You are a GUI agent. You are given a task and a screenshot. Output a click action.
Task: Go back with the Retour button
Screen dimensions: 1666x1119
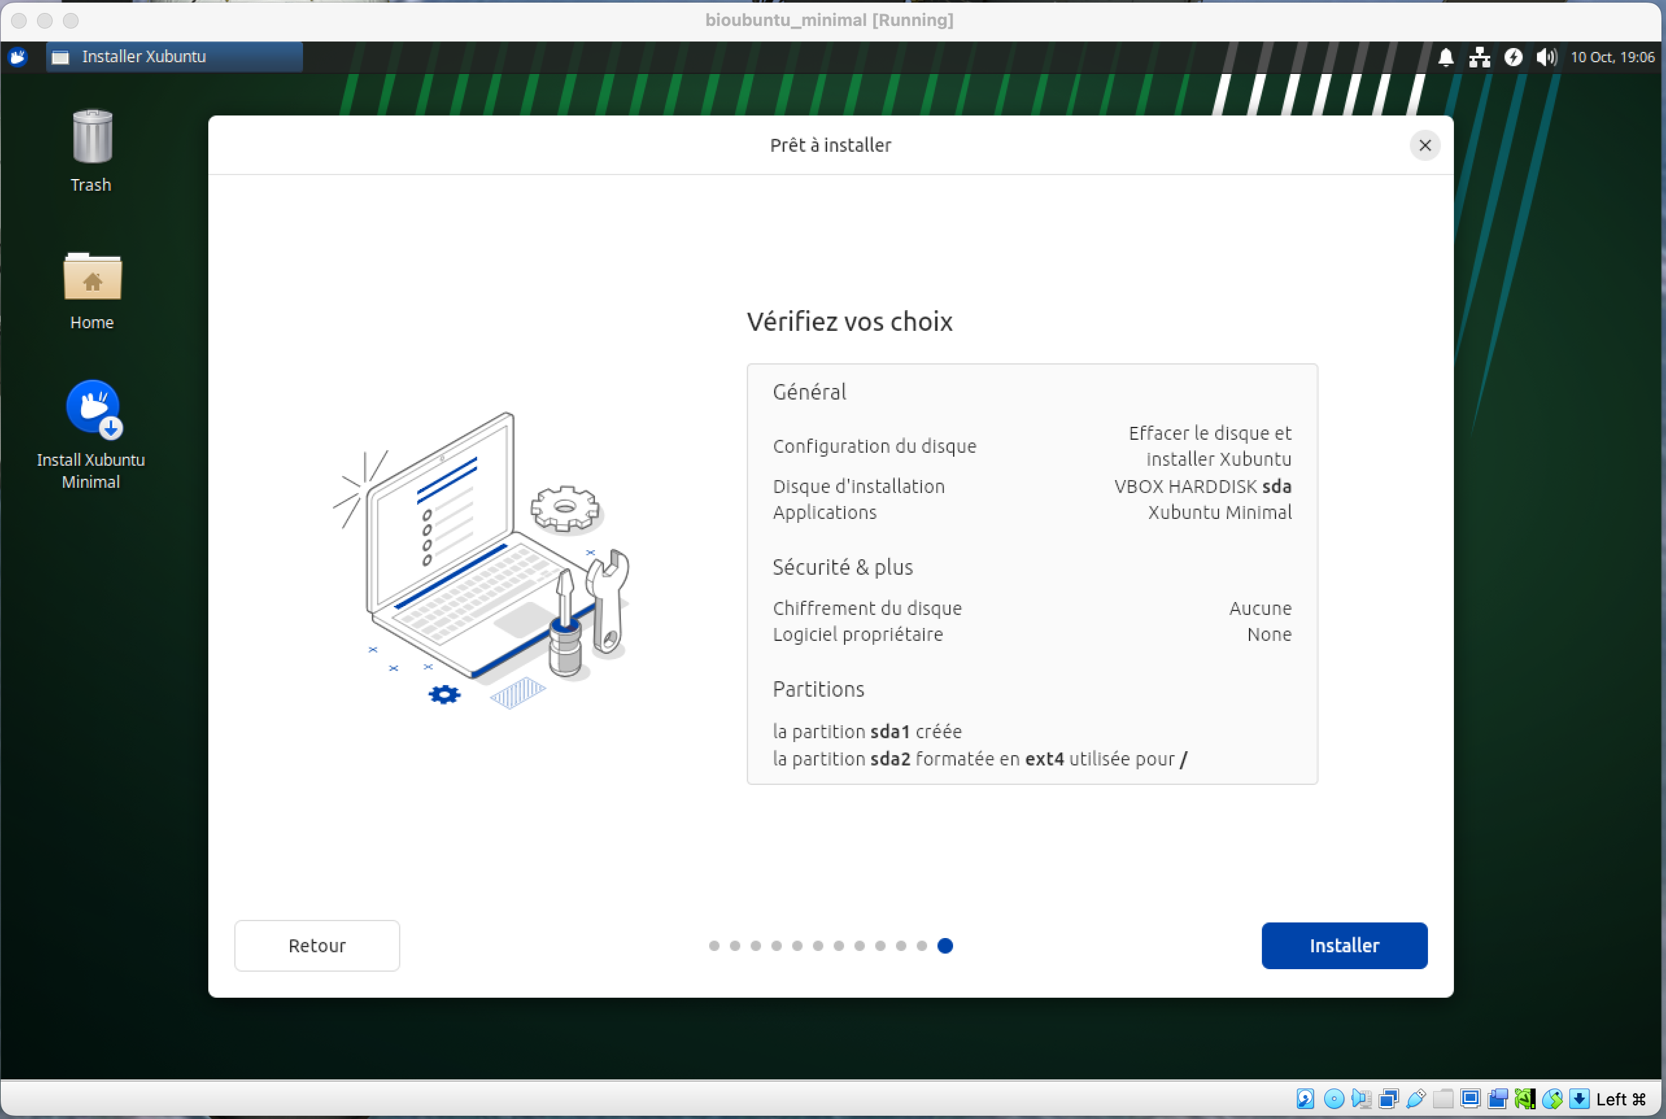click(x=317, y=946)
